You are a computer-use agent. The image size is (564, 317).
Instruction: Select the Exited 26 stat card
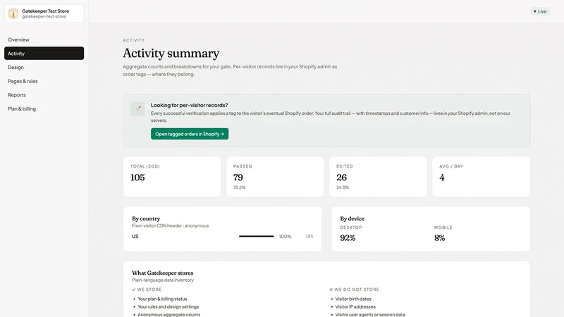pos(378,177)
